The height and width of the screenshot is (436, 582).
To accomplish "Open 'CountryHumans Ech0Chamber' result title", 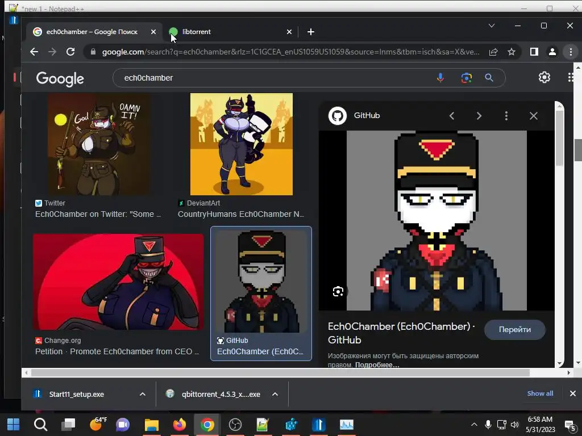I will (x=241, y=214).
